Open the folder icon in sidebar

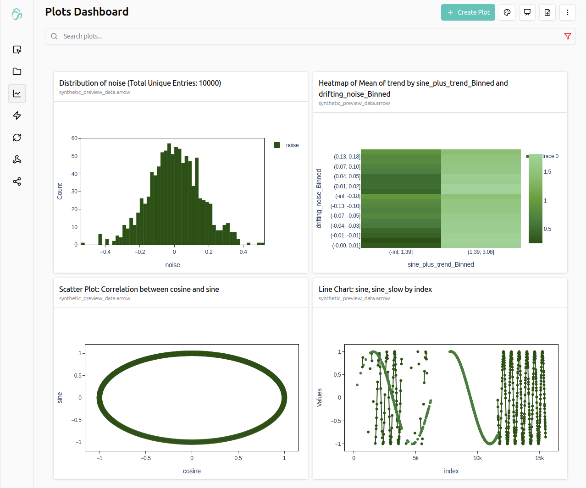pos(17,71)
